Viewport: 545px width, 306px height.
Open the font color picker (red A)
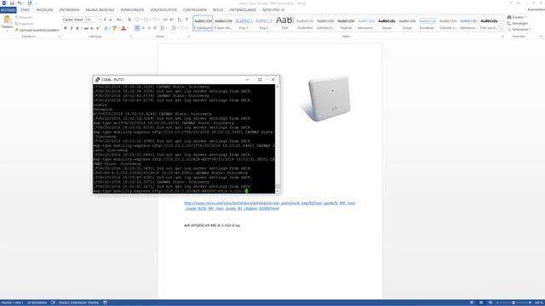(128, 28)
